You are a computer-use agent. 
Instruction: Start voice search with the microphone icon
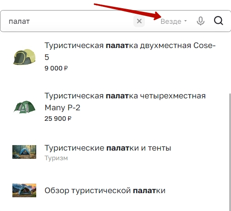[x=200, y=21]
